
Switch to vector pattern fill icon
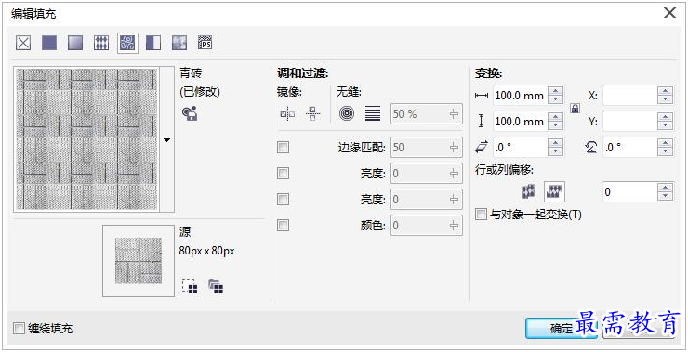point(101,43)
